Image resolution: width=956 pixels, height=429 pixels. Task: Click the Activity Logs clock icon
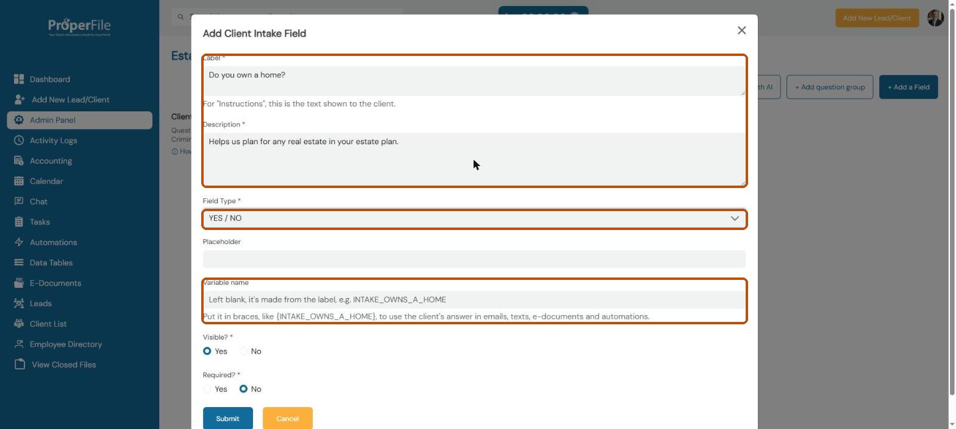click(19, 141)
